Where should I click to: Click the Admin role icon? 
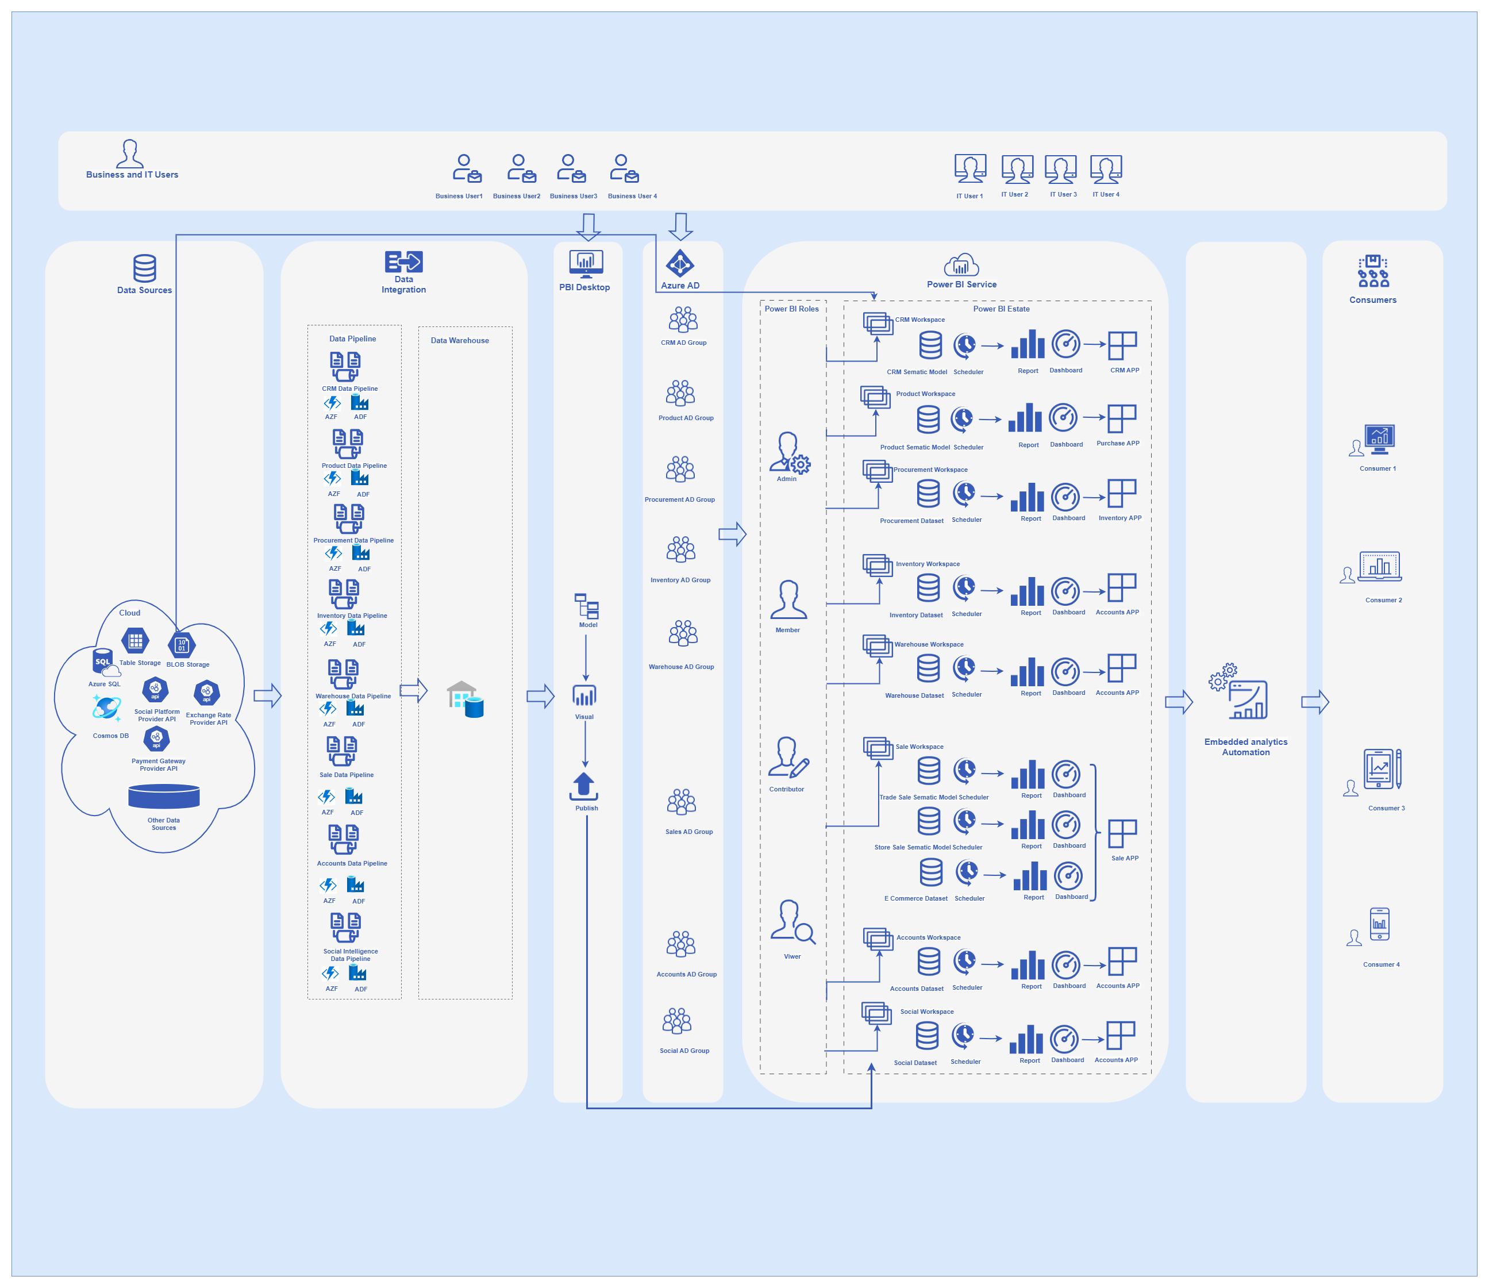(x=790, y=453)
